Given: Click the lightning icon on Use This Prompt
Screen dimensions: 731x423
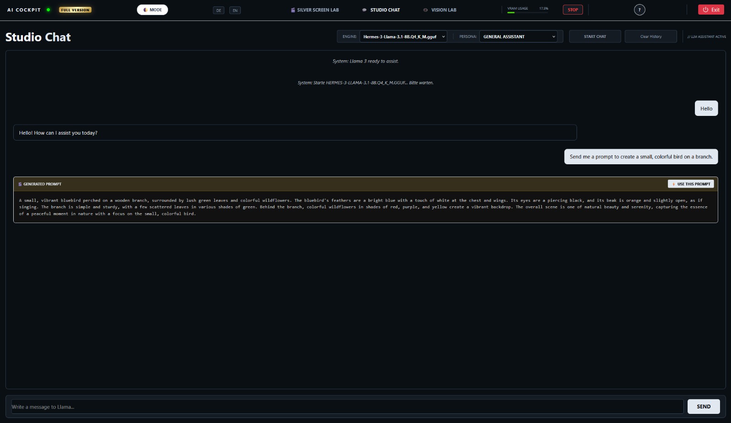Looking at the screenshot, I should (x=673, y=184).
